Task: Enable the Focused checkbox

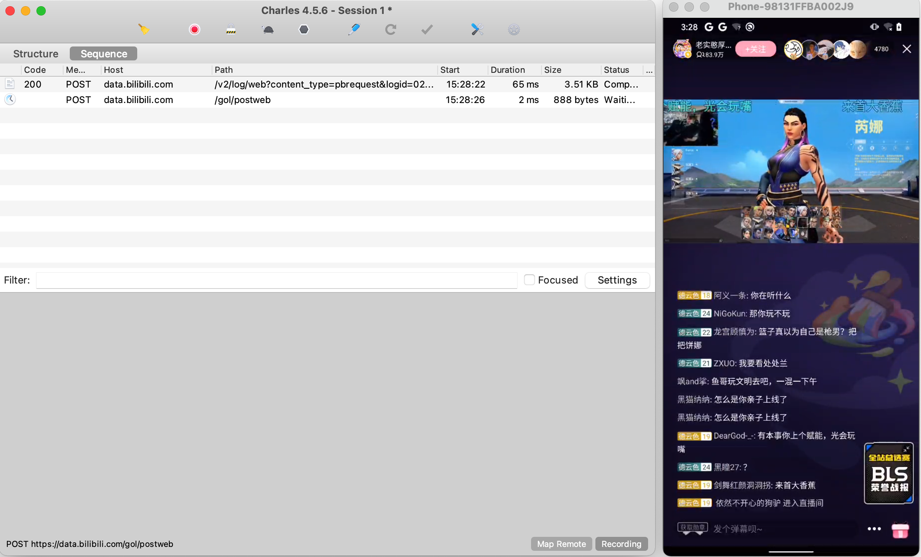Action: (x=529, y=280)
